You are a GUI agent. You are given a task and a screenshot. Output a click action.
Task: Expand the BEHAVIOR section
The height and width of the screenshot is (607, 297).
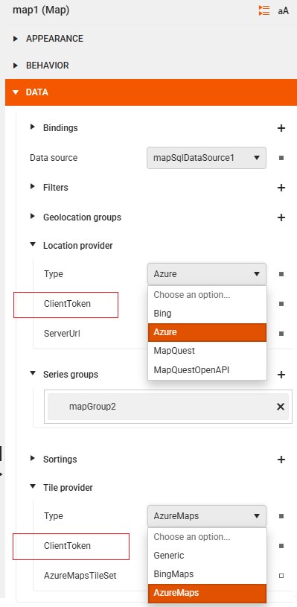point(16,66)
